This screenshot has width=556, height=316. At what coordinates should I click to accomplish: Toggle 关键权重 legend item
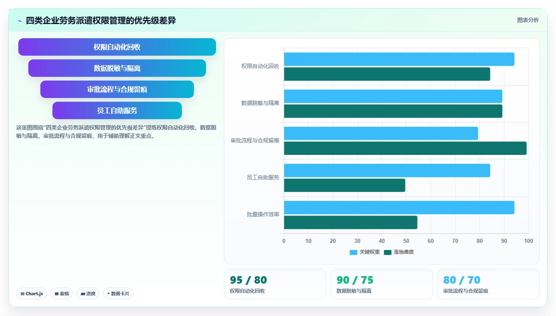tap(365, 252)
